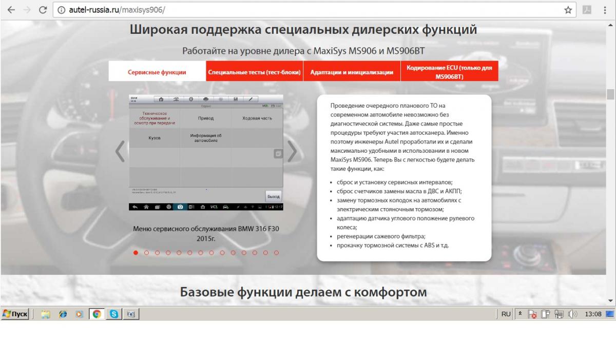View site information icon in address bar
Viewport: 616px width, 346px height.
[x=62, y=10]
